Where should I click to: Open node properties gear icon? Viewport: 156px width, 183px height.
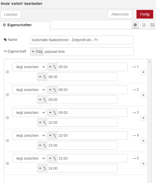click(135, 25)
